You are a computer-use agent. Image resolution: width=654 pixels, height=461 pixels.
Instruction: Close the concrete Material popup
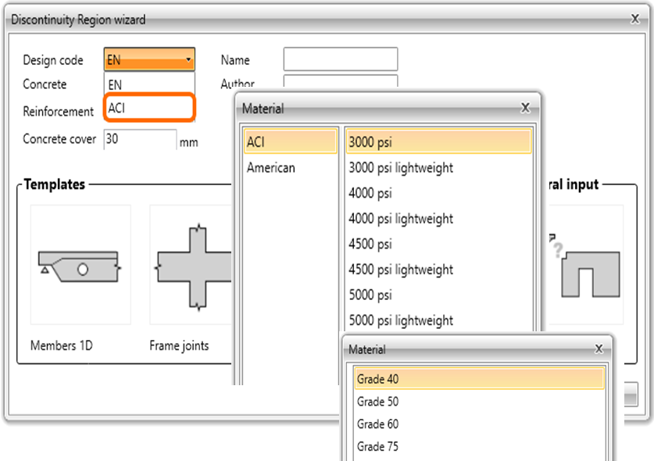click(x=526, y=108)
